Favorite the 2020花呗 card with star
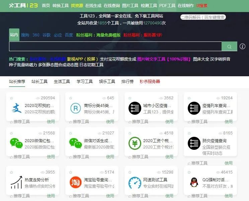The image size is (249, 201). coord(11,98)
